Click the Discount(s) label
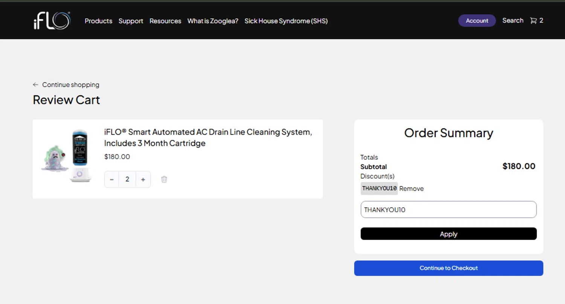The width and height of the screenshot is (565, 304). coord(377,176)
